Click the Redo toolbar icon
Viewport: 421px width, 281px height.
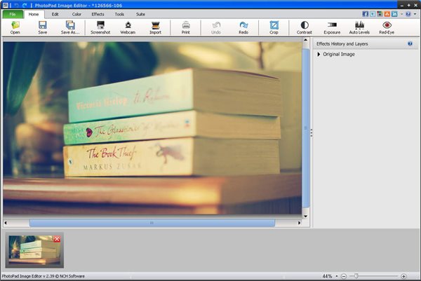(x=243, y=27)
